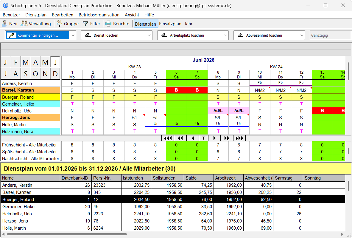Image resolution: width=352 pixels, height=238 pixels.
Task: Sort by the Iststunden column header
Action: 136,178
